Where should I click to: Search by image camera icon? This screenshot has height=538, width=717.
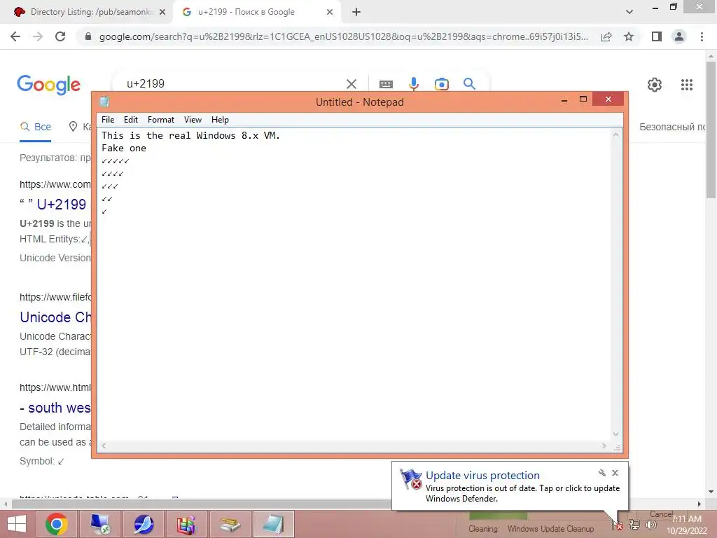(442, 84)
